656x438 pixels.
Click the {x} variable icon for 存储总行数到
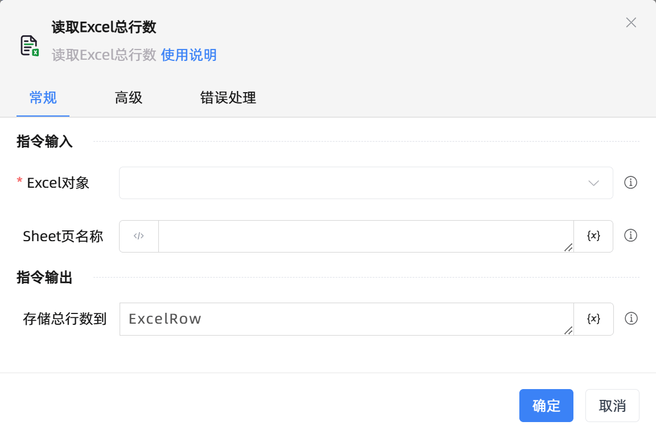[x=593, y=319]
